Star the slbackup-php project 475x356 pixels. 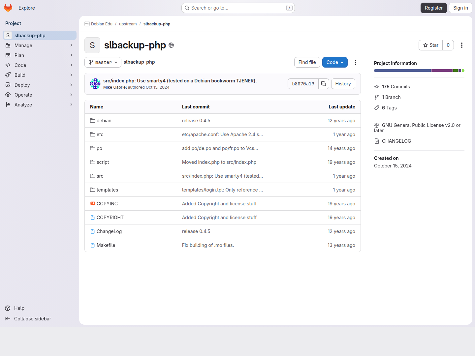(431, 45)
